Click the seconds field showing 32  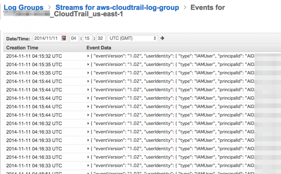click(x=100, y=38)
